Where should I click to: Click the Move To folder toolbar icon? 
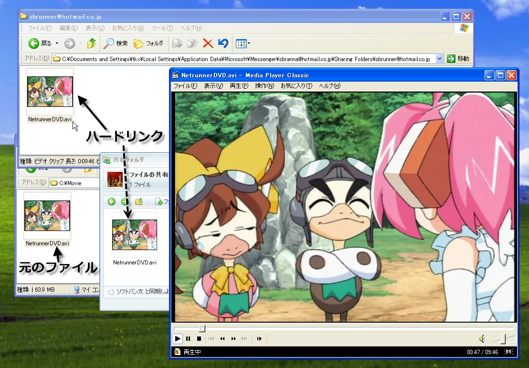177,43
